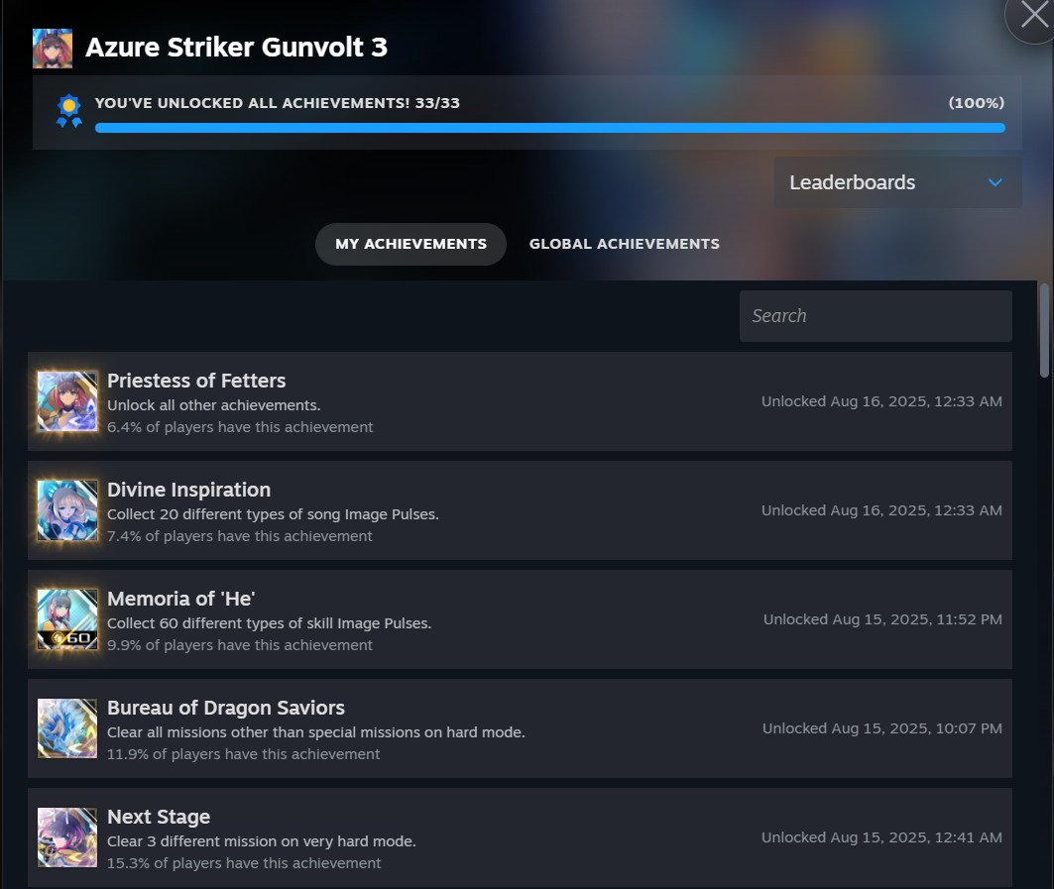Click '7.4% of players have this achievement'
The height and width of the screenshot is (889, 1054).
pos(240,536)
